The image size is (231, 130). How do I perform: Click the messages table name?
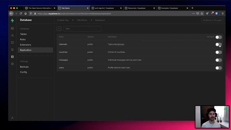(x=64, y=60)
